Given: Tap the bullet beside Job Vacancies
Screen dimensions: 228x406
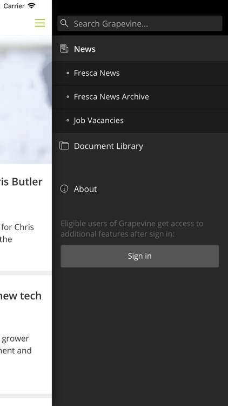Looking at the screenshot, I should pyautogui.click(x=68, y=120).
